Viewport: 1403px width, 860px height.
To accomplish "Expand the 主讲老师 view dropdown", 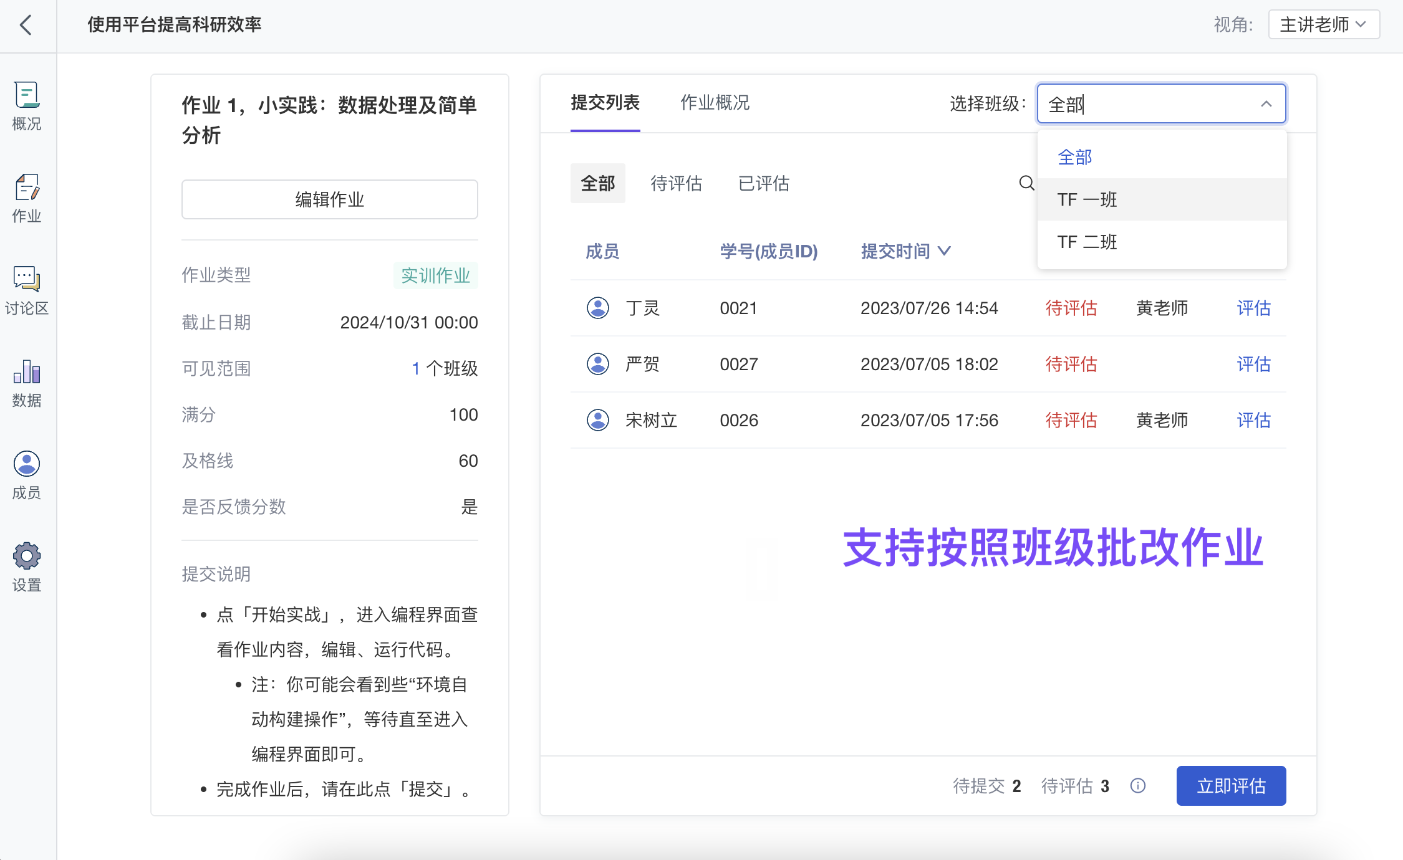I will [1323, 25].
